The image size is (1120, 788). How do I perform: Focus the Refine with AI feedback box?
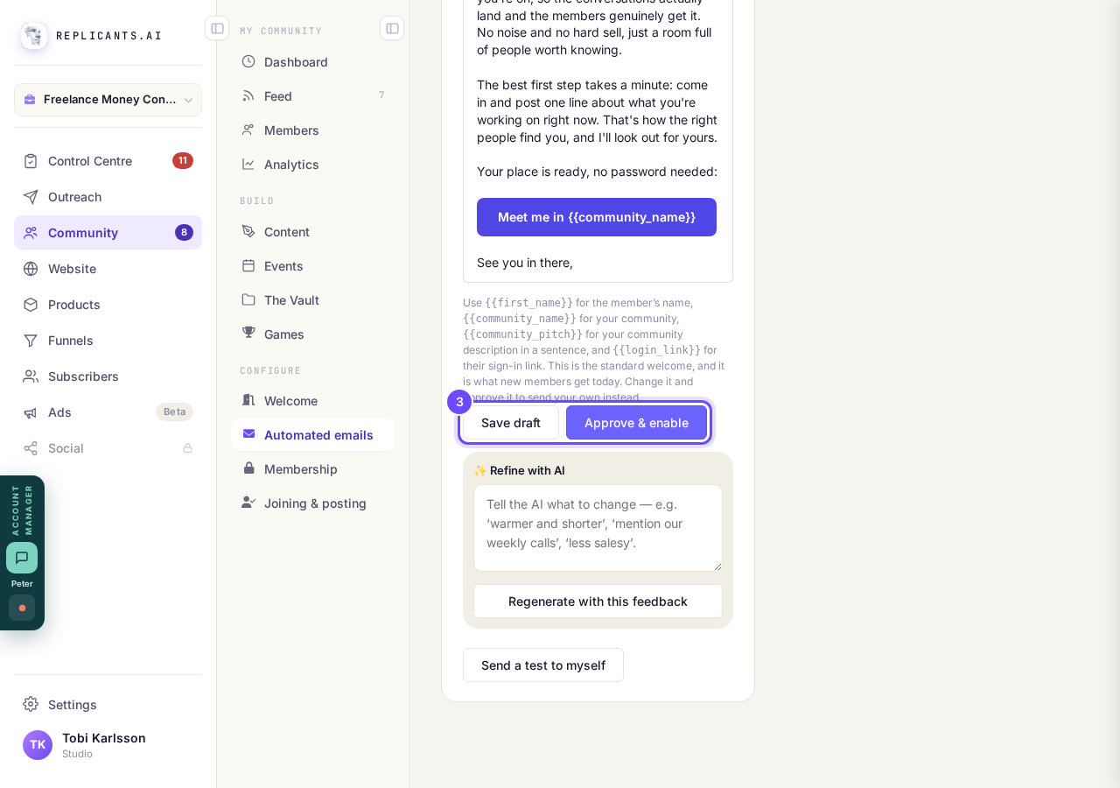(598, 528)
